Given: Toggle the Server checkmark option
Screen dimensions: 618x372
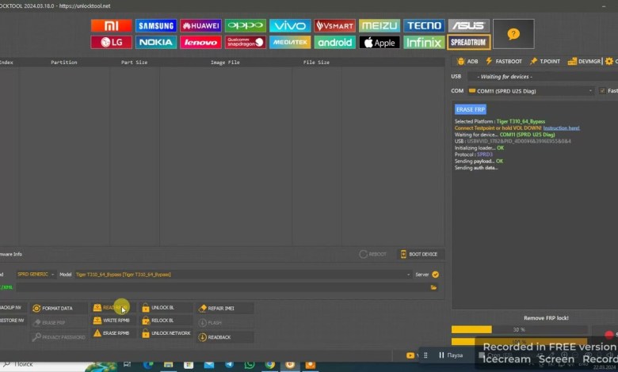Looking at the screenshot, I should tap(435, 275).
